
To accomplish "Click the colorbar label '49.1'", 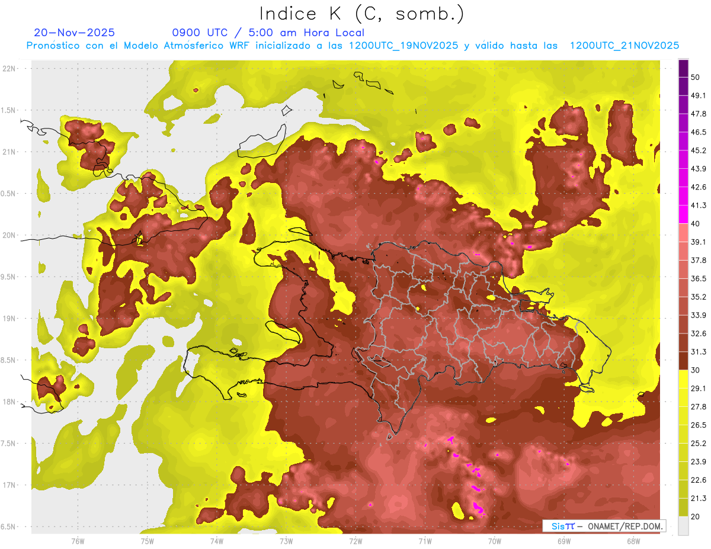I will pyautogui.click(x=699, y=95).
